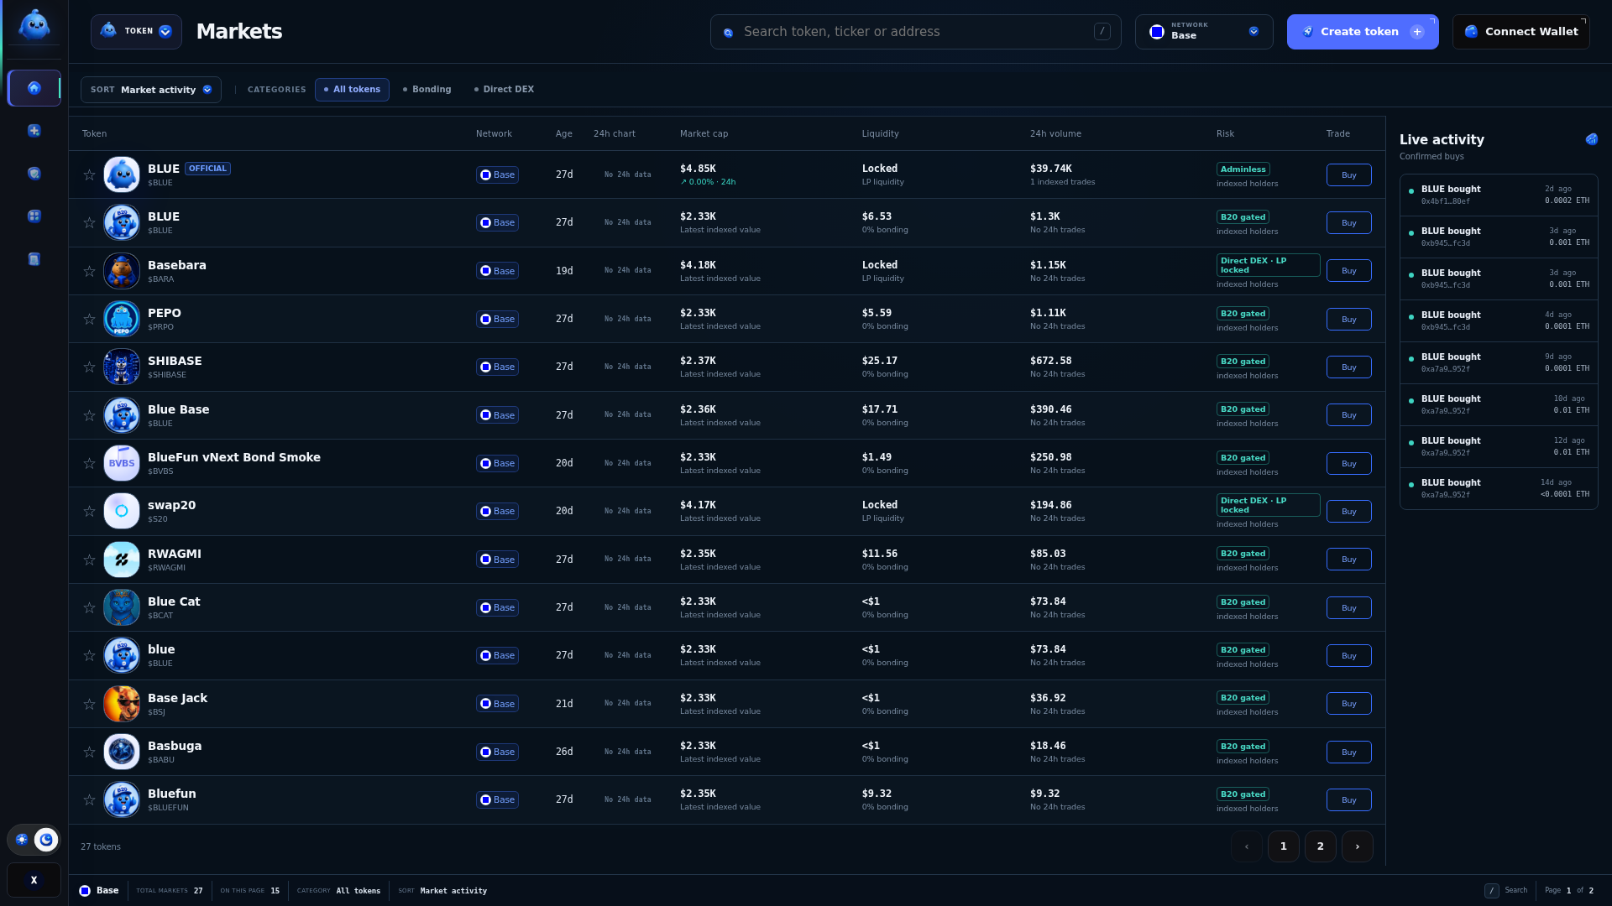The height and width of the screenshot is (906, 1612).
Task: Select the Direct DEX category
Action: tap(504, 90)
